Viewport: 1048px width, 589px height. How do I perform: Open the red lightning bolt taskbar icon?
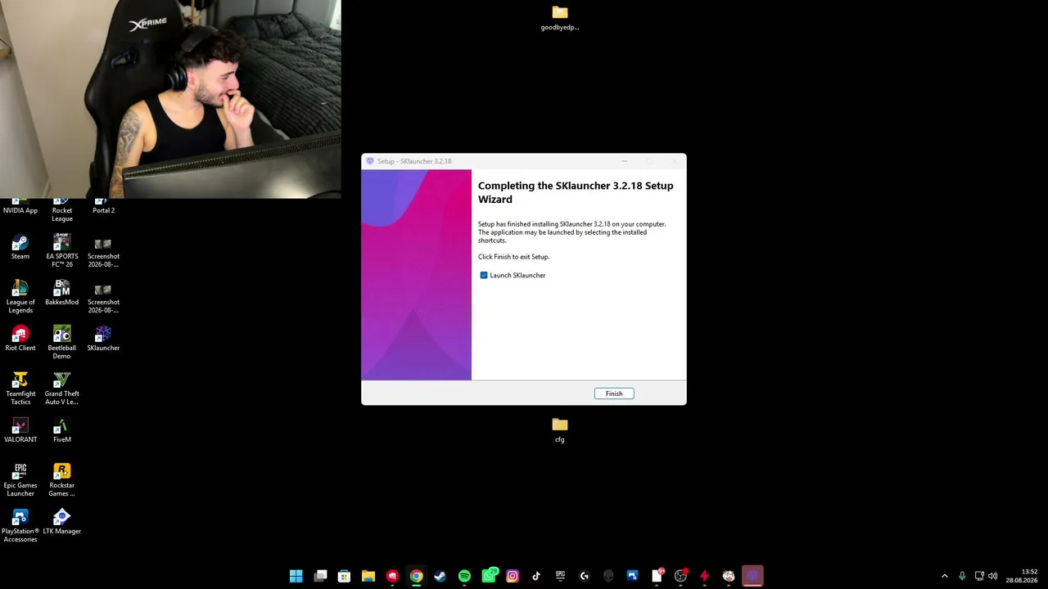tap(704, 576)
